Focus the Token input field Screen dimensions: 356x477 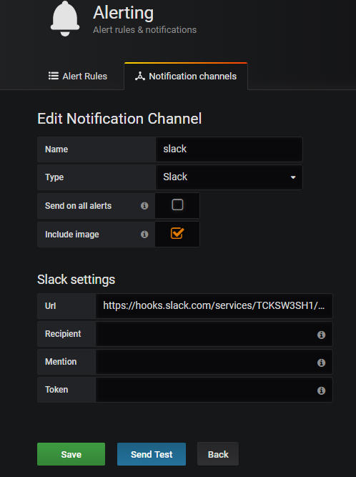pyautogui.click(x=214, y=390)
